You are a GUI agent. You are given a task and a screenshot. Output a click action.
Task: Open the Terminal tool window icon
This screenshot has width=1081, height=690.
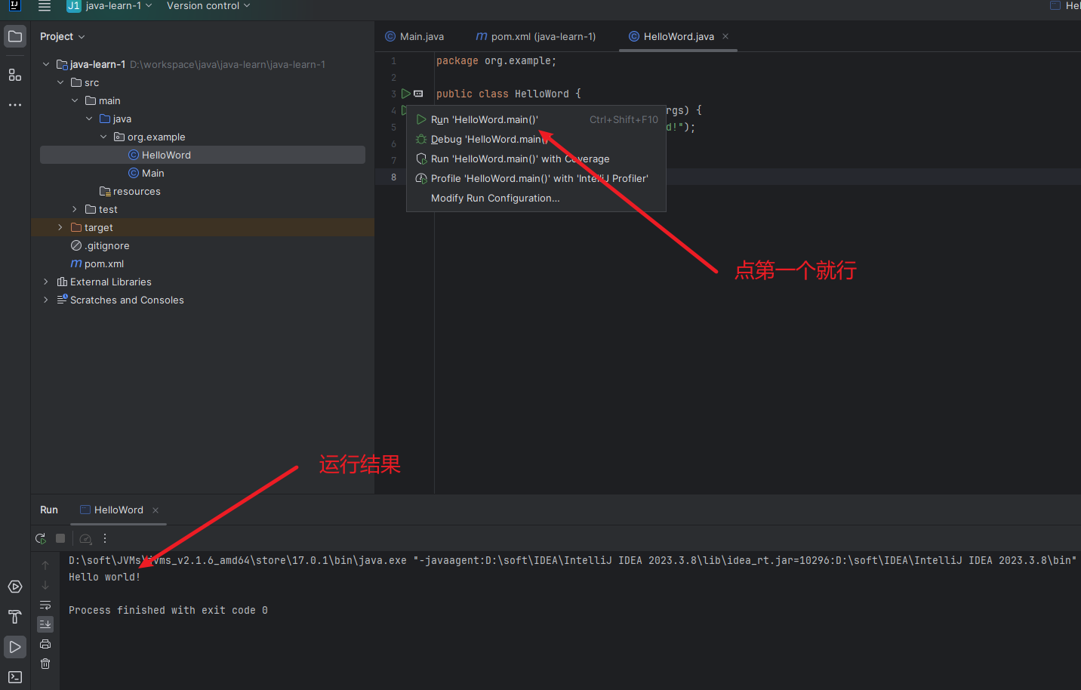[15, 677]
